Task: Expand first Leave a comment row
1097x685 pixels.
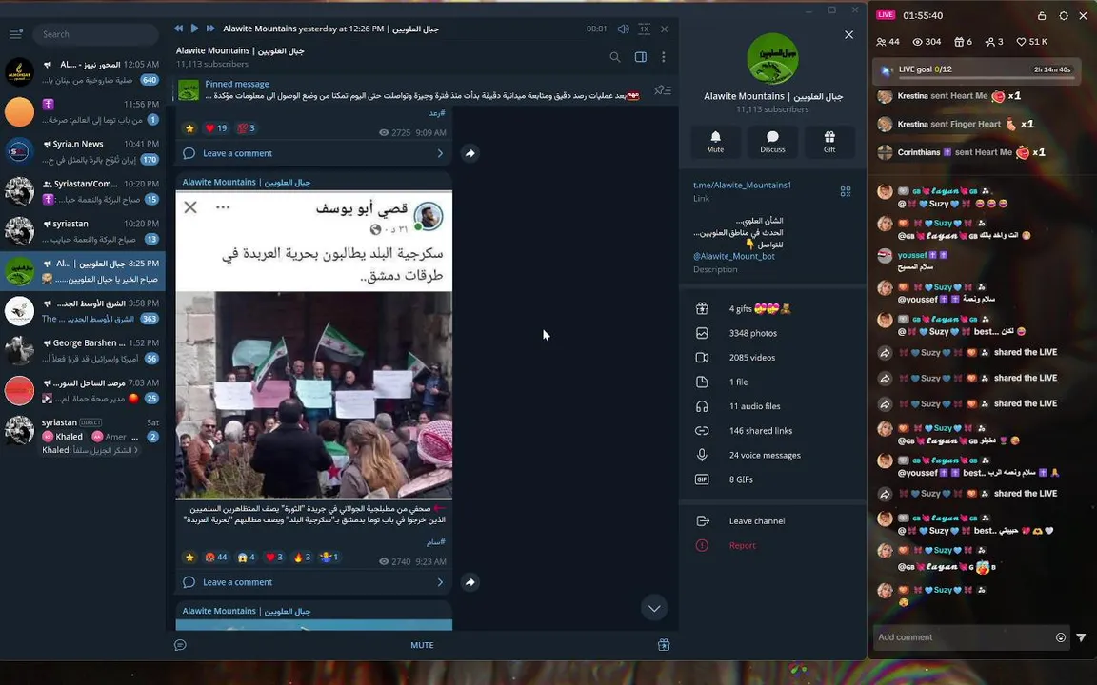Action: (313, 153)
